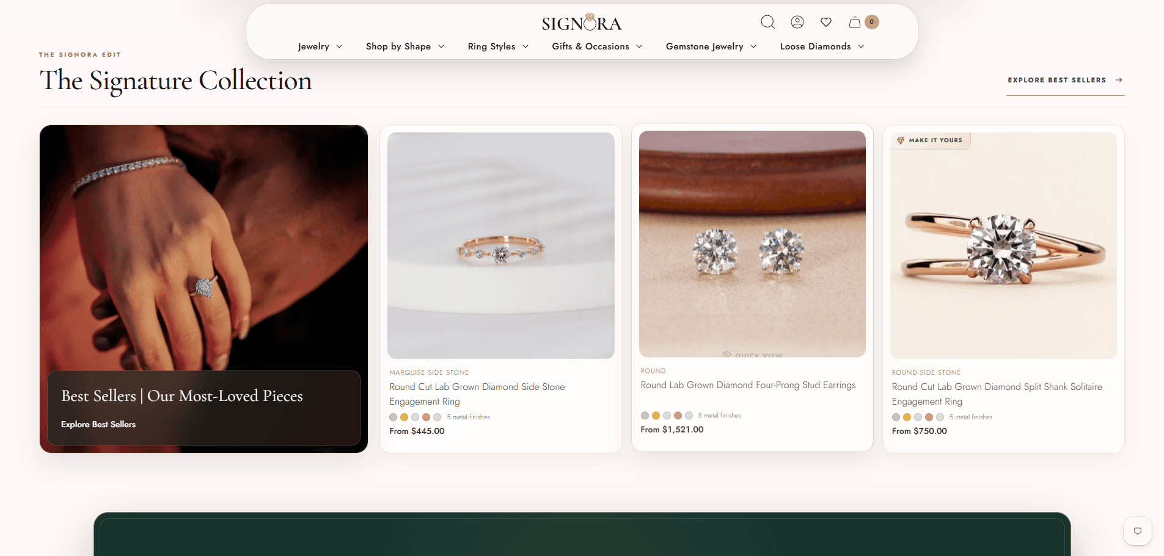Image resolution: width=1164 pixels, height=556 pixels.
Task: Open Split Shank Solitaire Engagement Ring title
Action: (997, 394)
